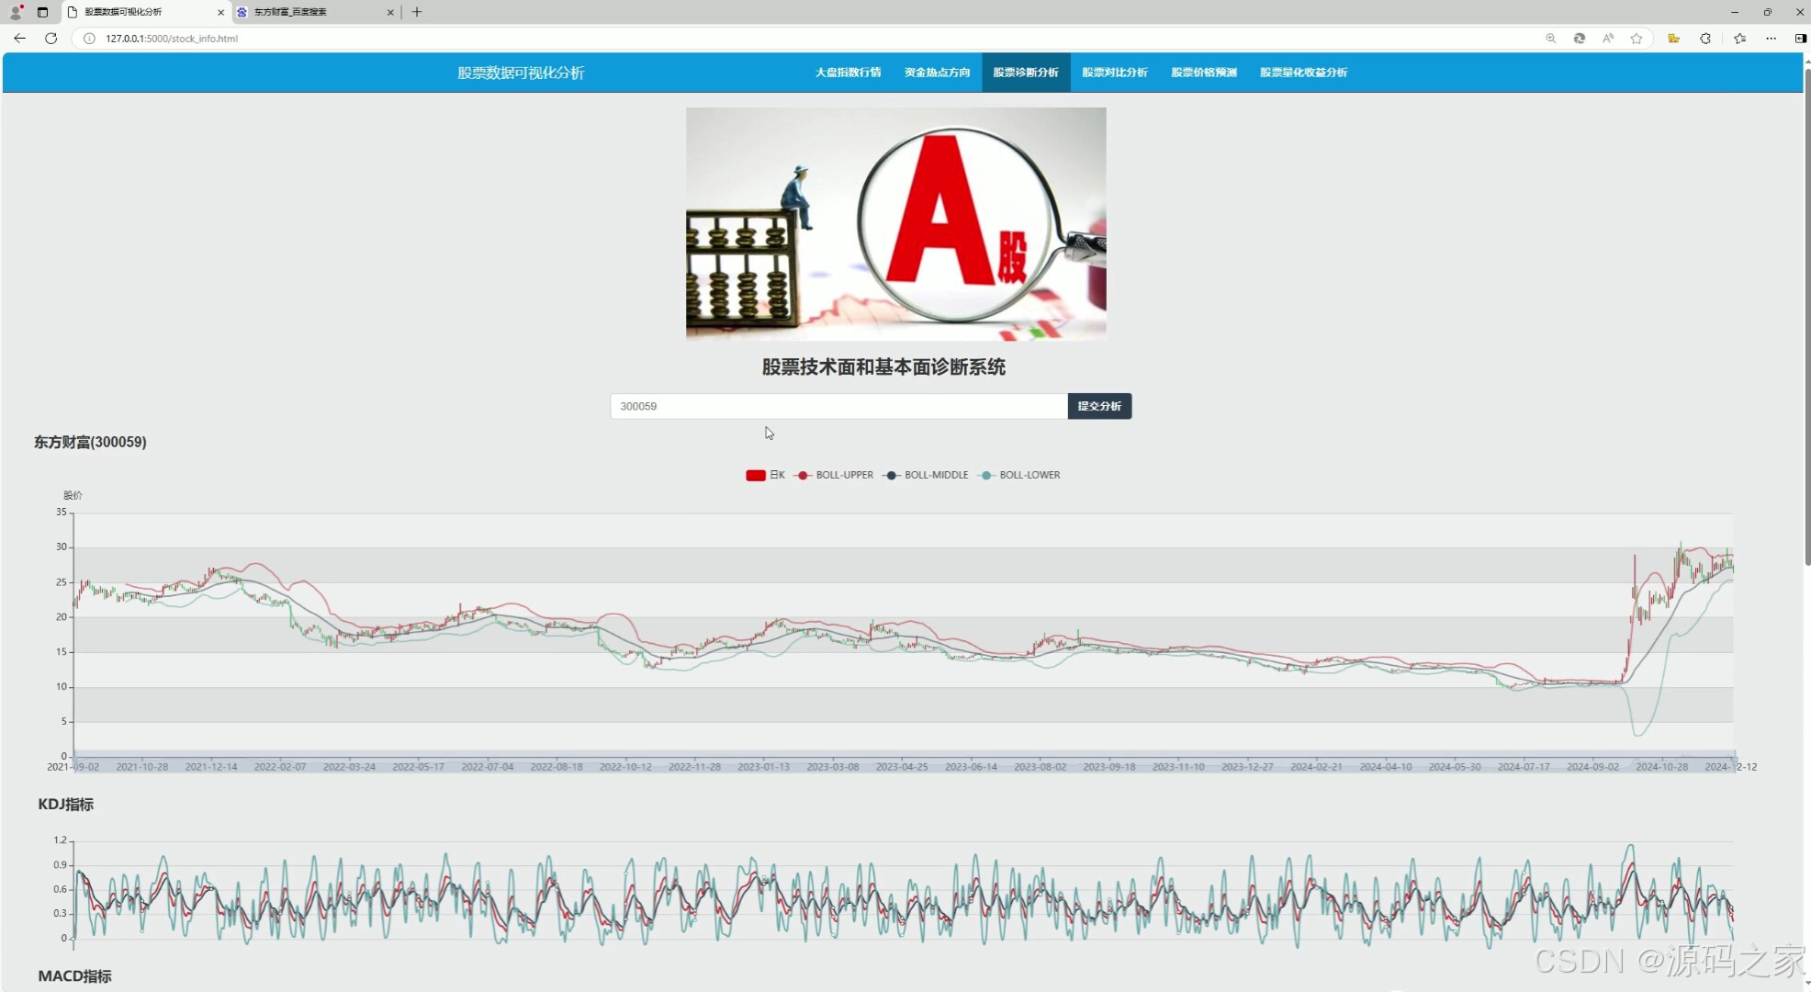
Task: Click the browser refresh icon
Action: [51, 39]
